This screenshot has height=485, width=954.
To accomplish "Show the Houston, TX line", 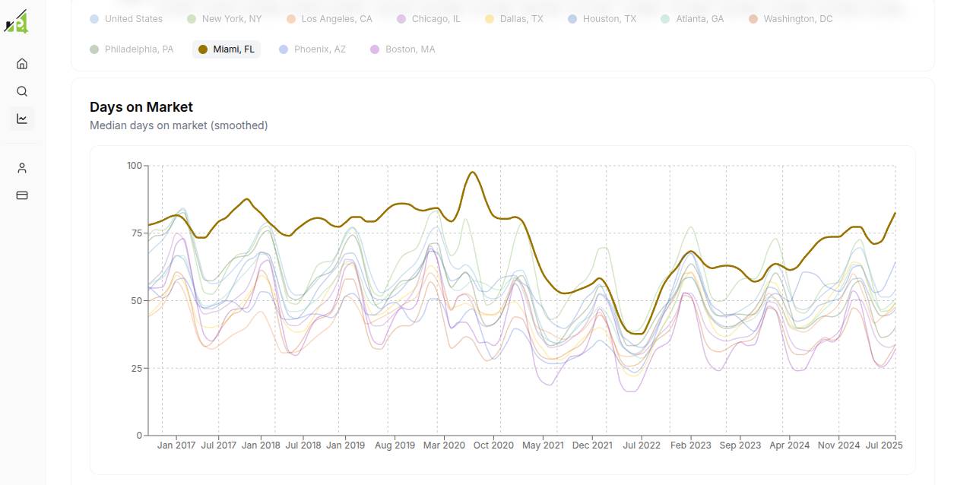I will pyautogui.click(x=602, y=19).
